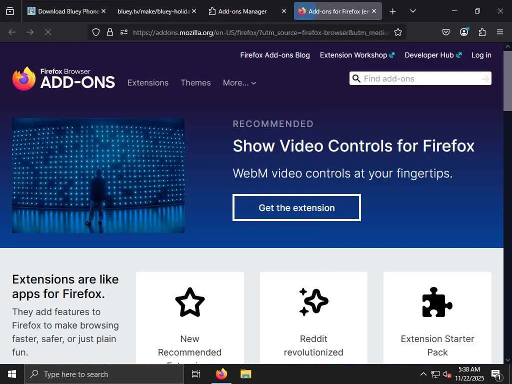The width and height of the screenshot is (512, 384).
Task: Click Firefox icon in Windows taskbar
Action: (x=221, y=374)
